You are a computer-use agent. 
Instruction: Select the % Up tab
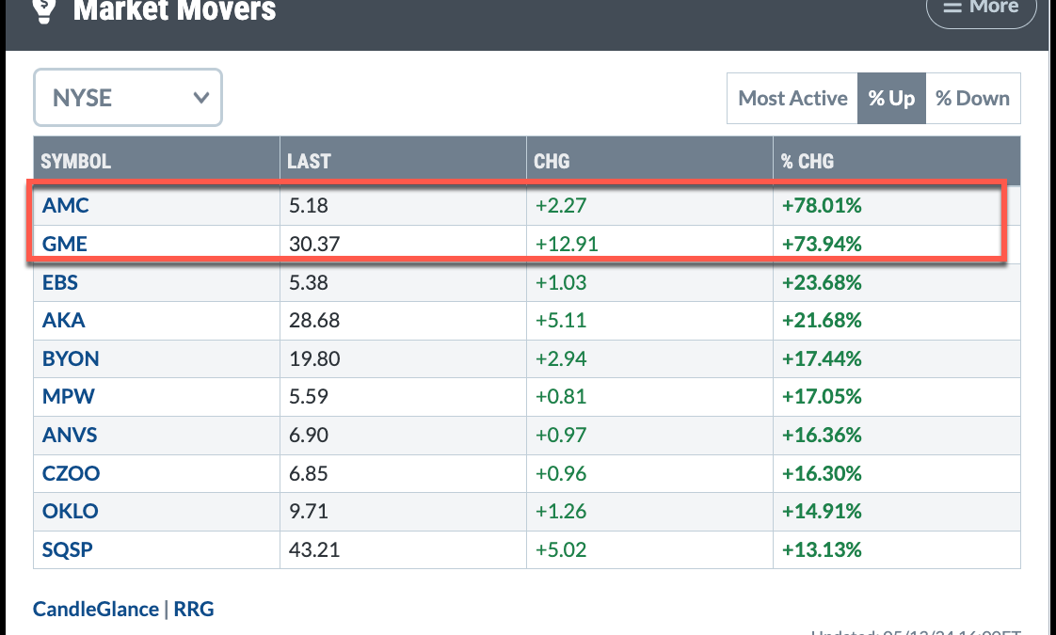tap(891, 99)
